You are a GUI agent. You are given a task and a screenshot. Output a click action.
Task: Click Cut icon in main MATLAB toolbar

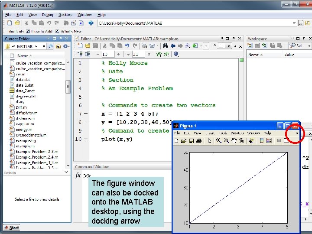point(26,23)
